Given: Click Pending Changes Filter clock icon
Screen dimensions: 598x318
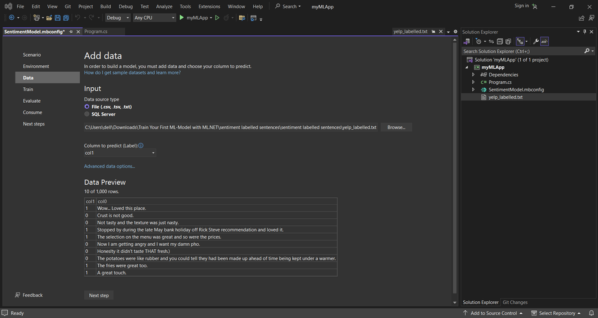Looking at the screenshot, I should click(x=479, y=41).
